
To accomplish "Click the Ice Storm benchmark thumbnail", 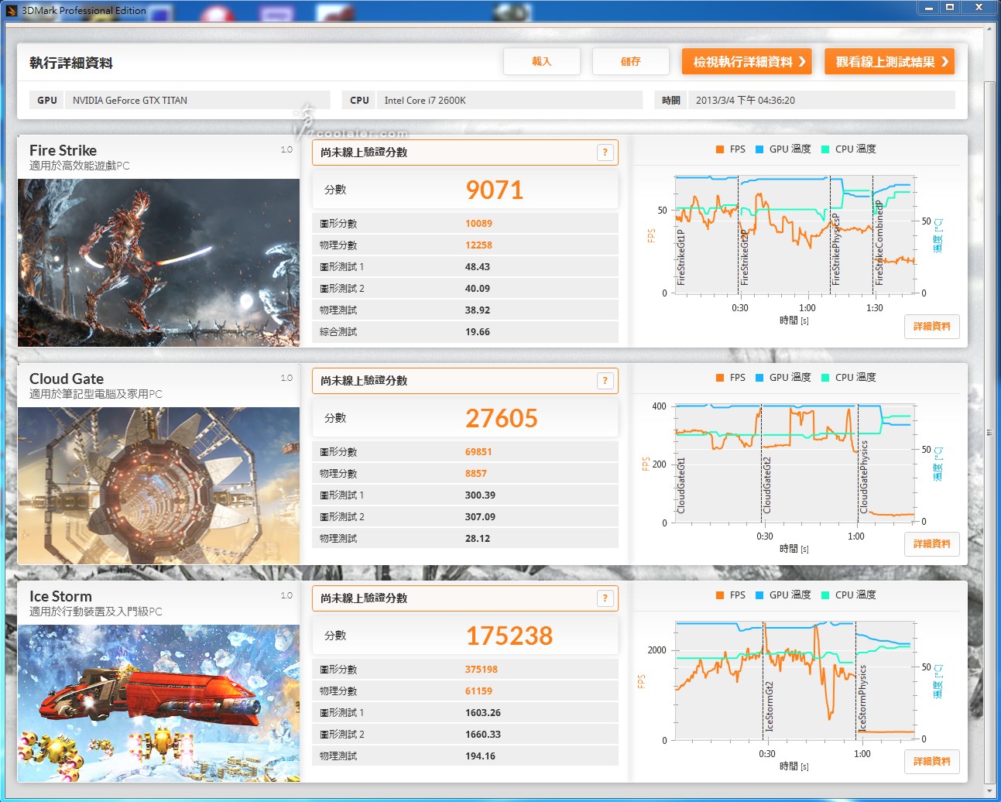I will (159, 703).
